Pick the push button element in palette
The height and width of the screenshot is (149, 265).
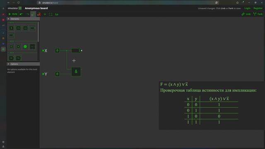pos(18,46)
